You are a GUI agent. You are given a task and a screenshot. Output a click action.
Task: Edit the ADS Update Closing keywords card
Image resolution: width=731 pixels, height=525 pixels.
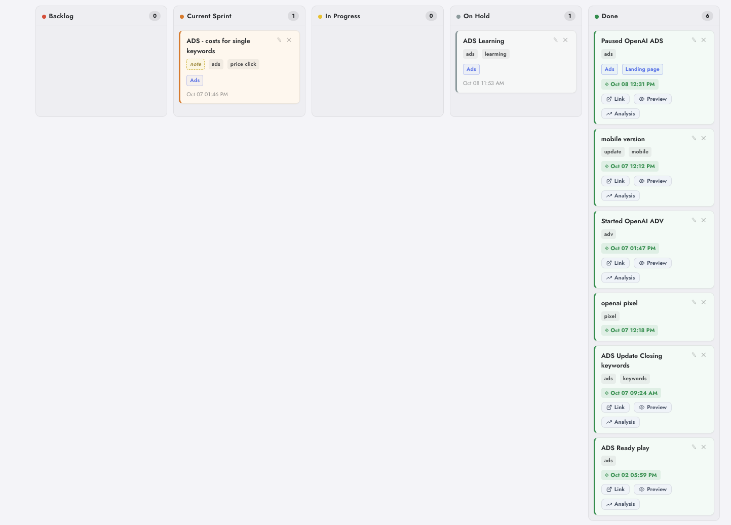pos(694,355)
